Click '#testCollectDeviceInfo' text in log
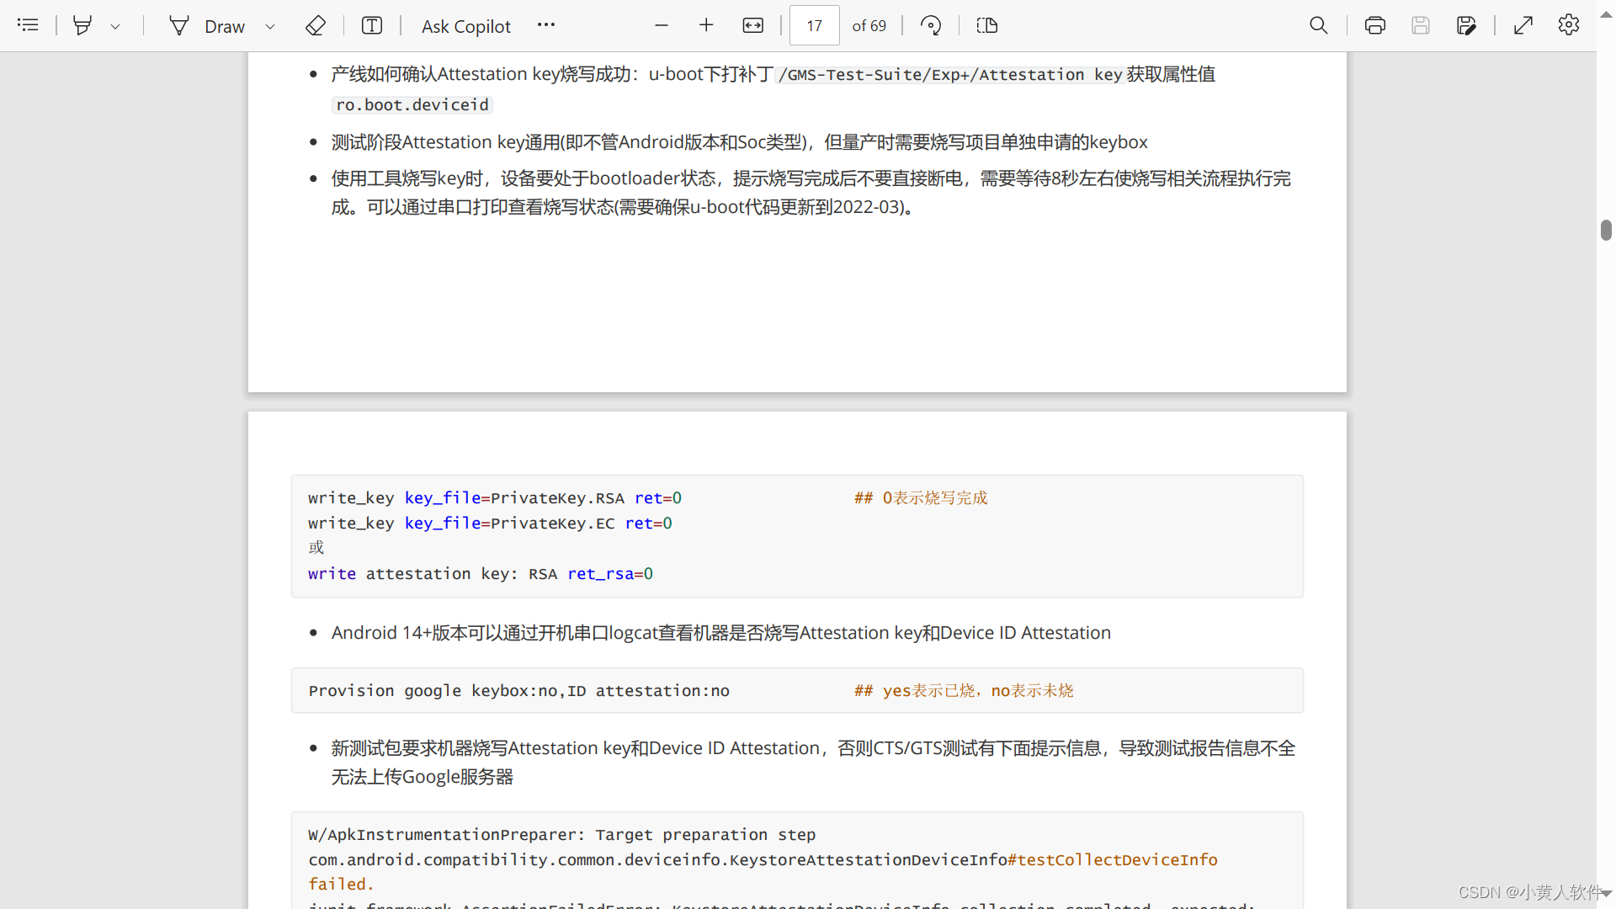 tap(1113, 859)
